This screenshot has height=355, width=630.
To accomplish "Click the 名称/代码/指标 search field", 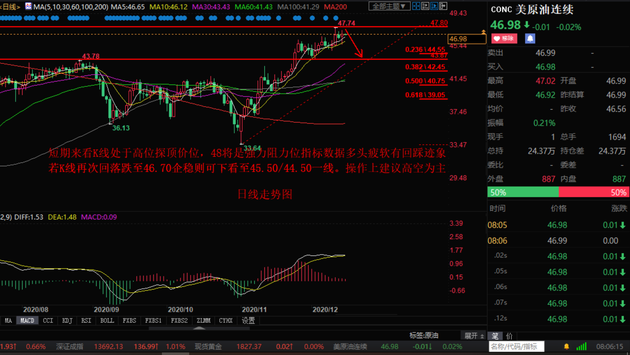I will click(516, 346).
